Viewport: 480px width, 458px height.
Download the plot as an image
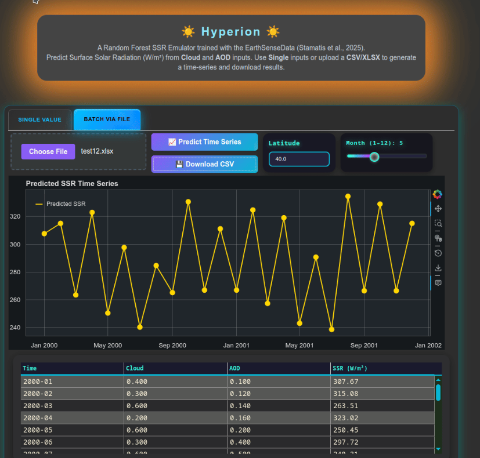coord(438,268)
